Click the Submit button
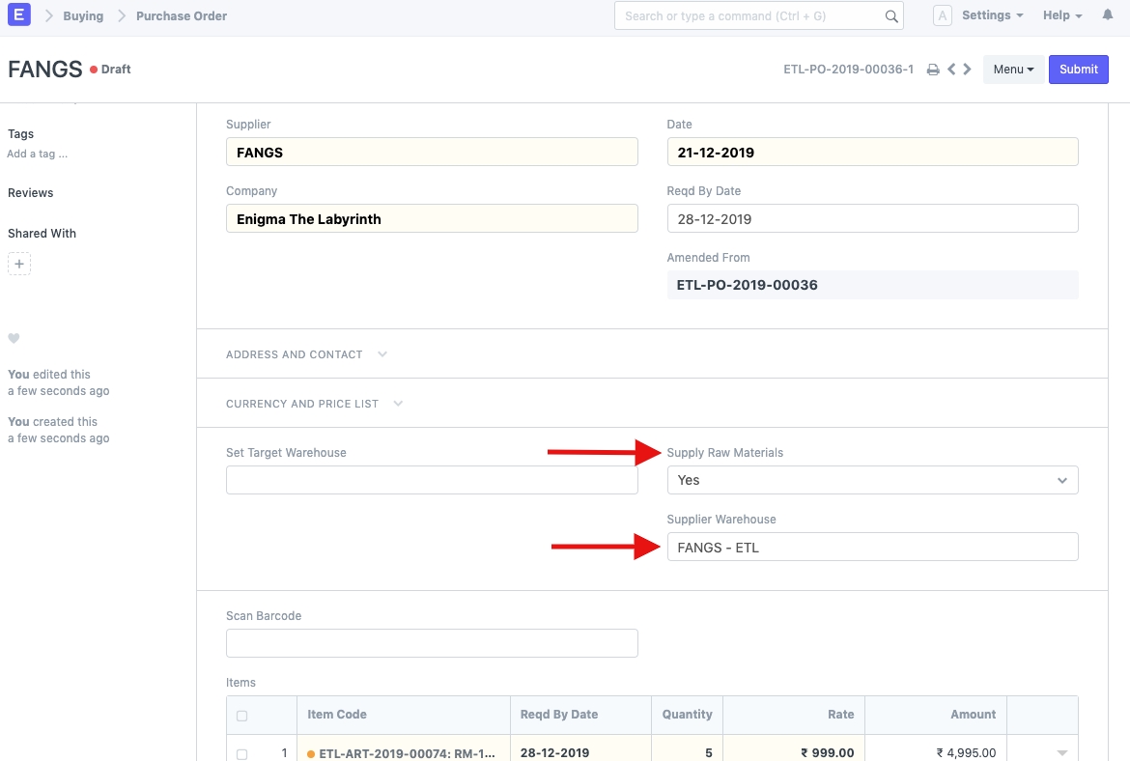1130x761 pixels. tap(1078, 70)
